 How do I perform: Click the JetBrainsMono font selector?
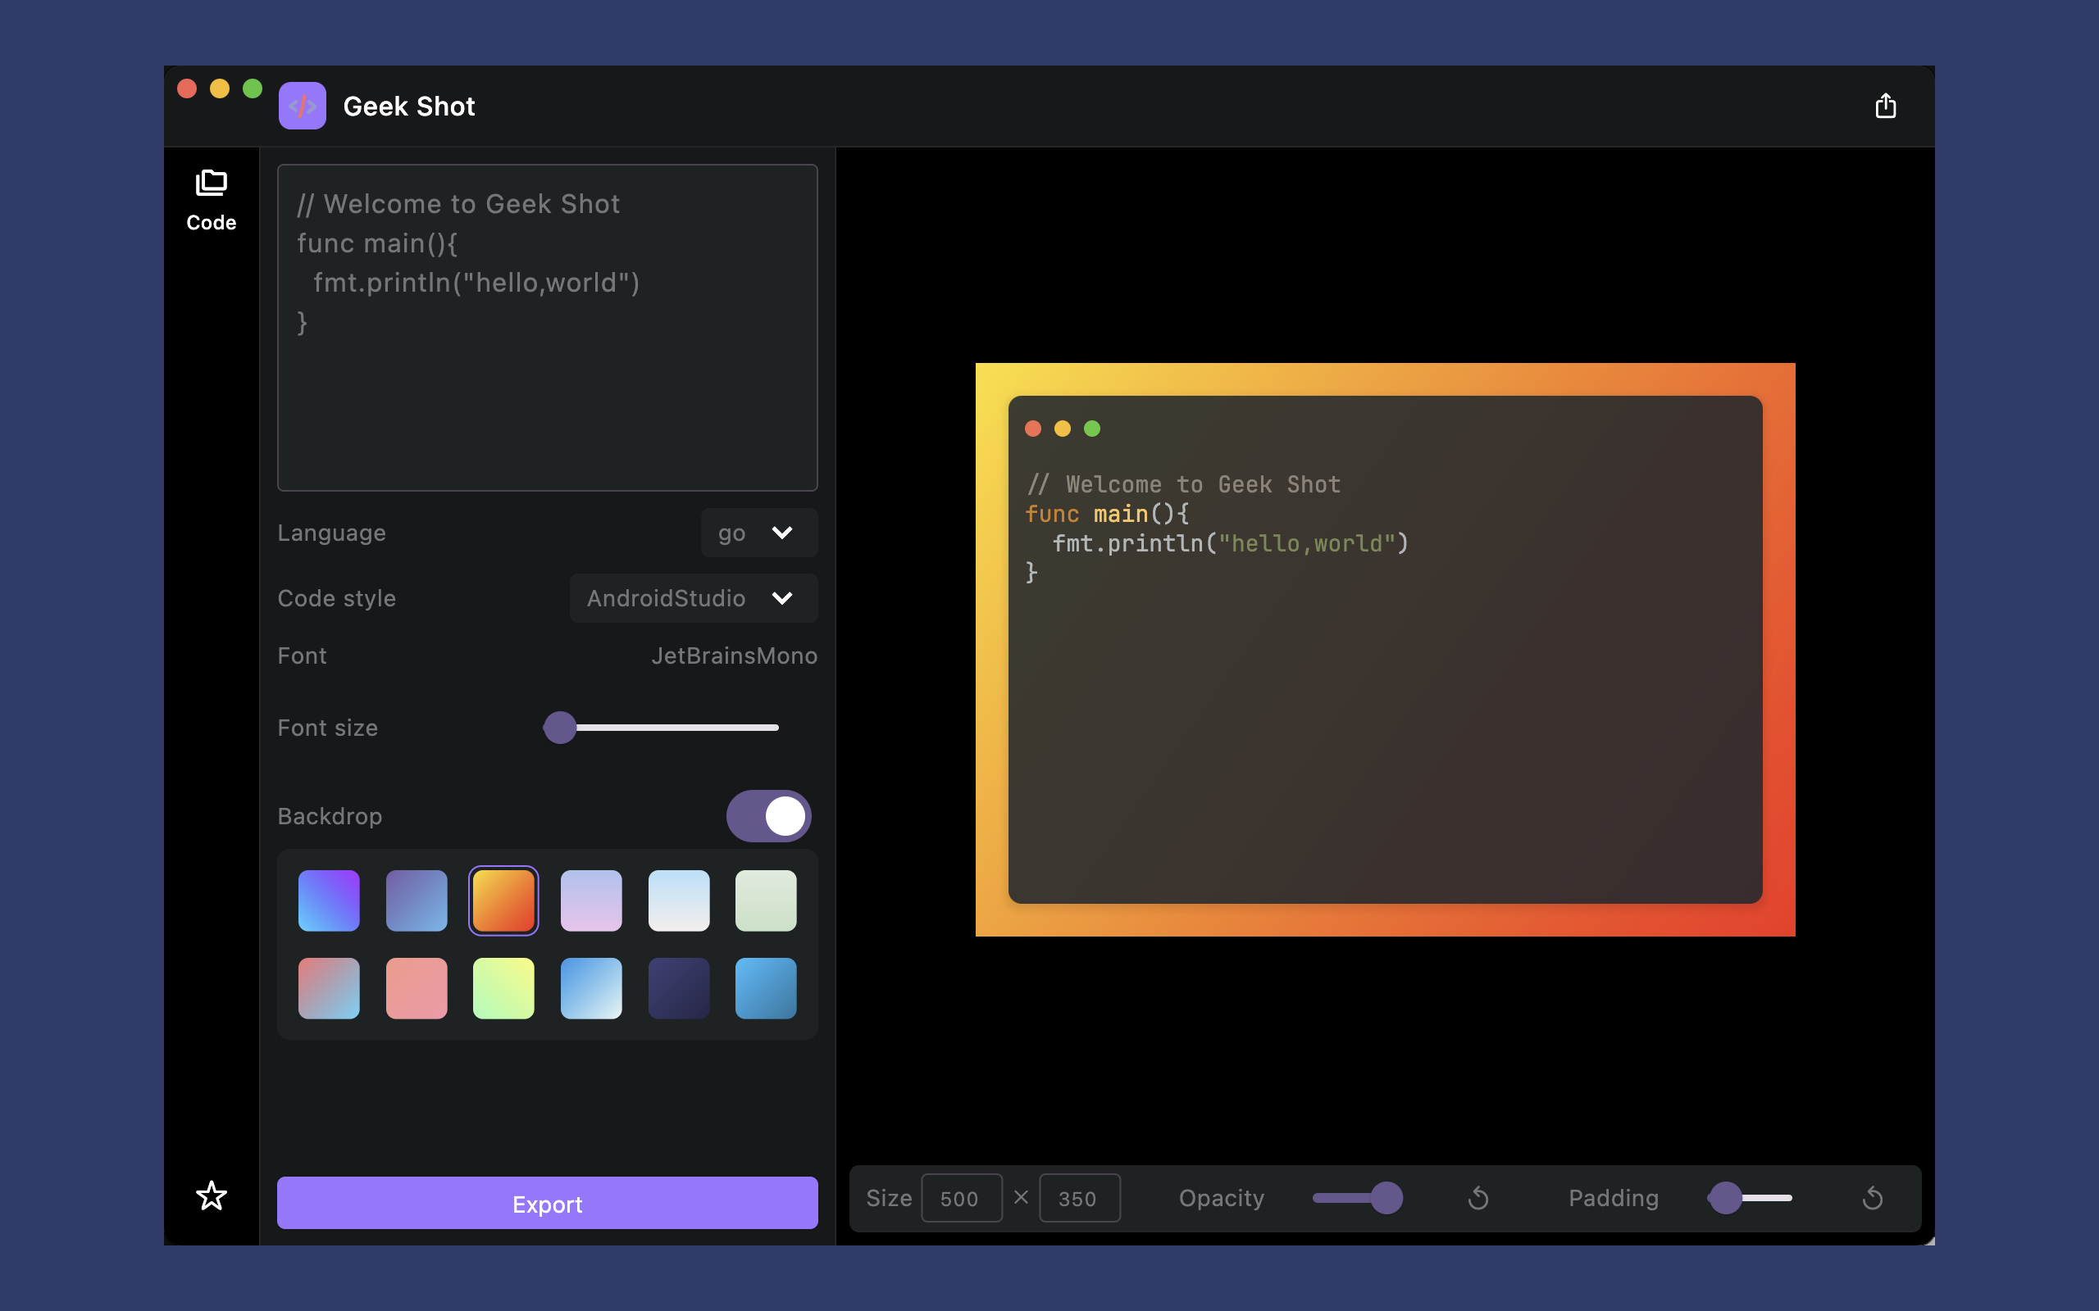(734, 655)
